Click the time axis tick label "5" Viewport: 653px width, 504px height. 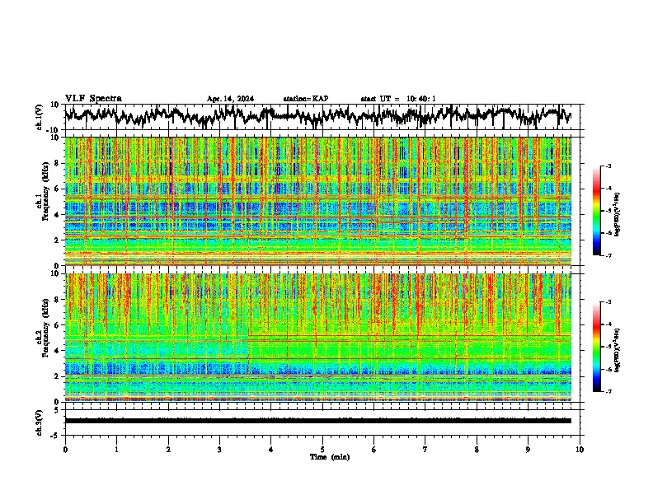pyautogui.click(x=322, y=450)
